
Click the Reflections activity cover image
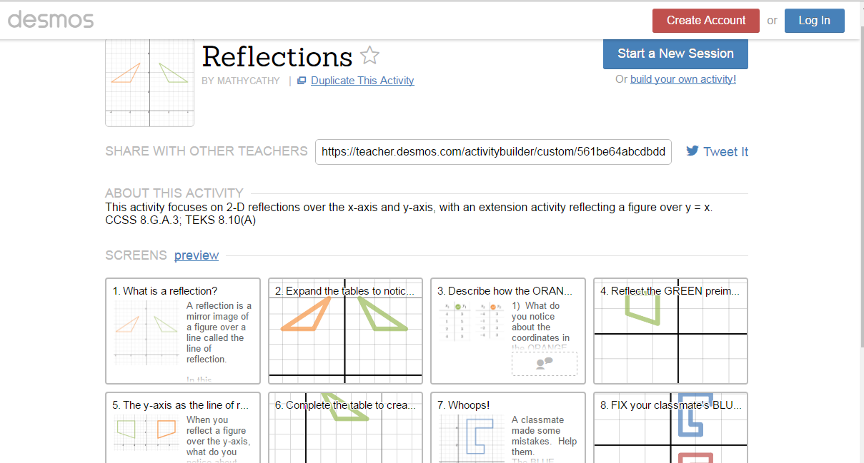pyautogui.click(x=149, y=80)
